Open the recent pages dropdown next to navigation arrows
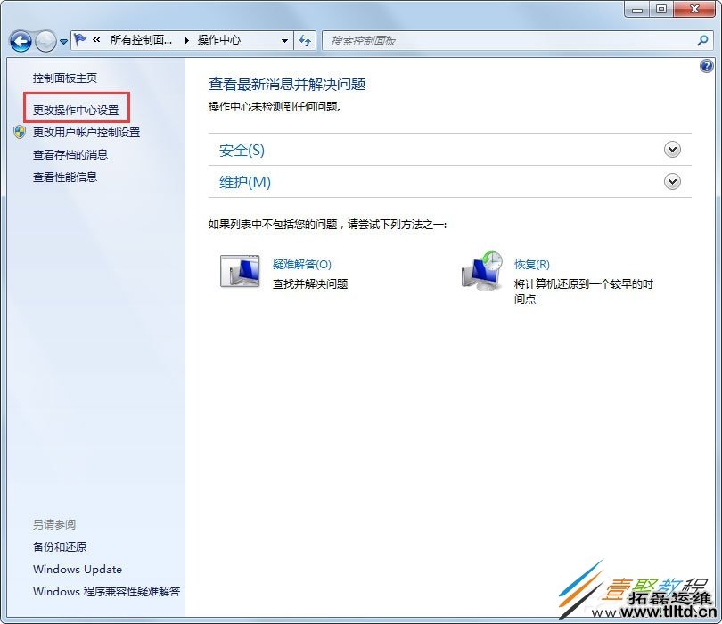The width and height of the screenshot is (722, 624). 62,41
